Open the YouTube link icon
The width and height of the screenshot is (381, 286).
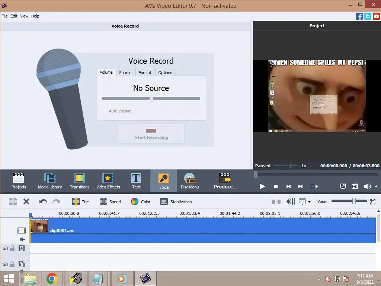pyautogui.click(x=376, y=16)
